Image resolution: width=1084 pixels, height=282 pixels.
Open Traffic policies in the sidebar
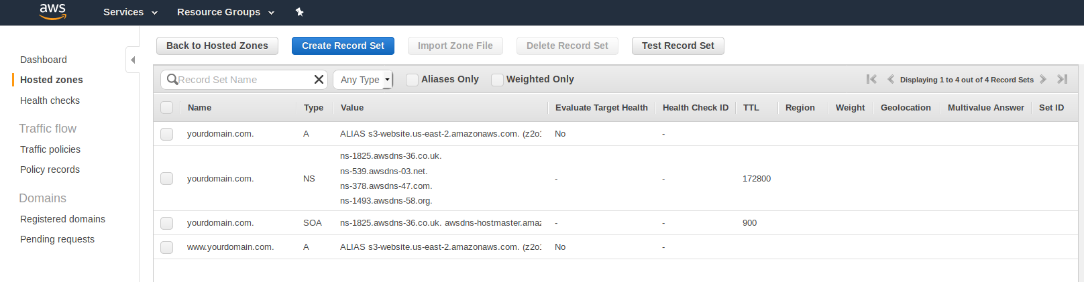coord(50,149)
